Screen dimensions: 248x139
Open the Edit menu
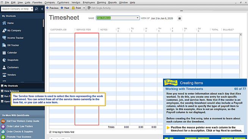(13, 3)
